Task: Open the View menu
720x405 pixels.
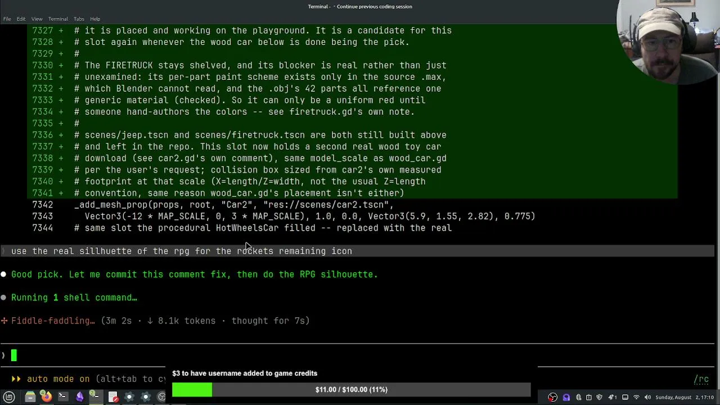Action: coord(37,19)
